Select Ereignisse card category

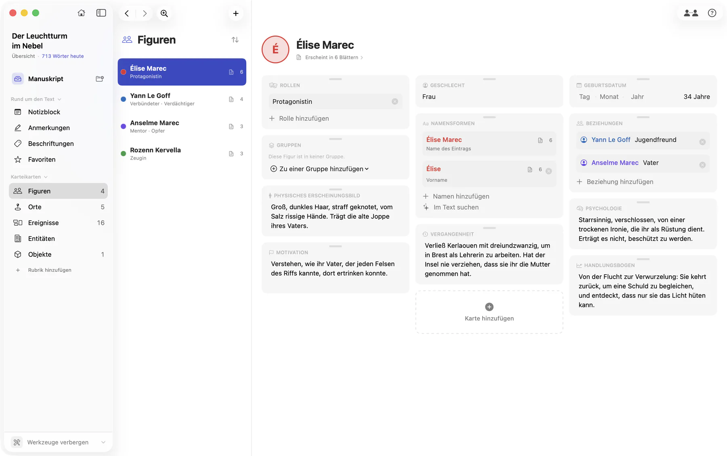58,223
